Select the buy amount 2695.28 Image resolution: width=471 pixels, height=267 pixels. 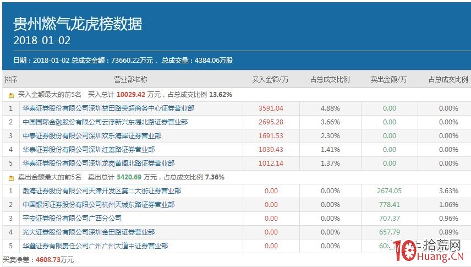tap(271, 122)
